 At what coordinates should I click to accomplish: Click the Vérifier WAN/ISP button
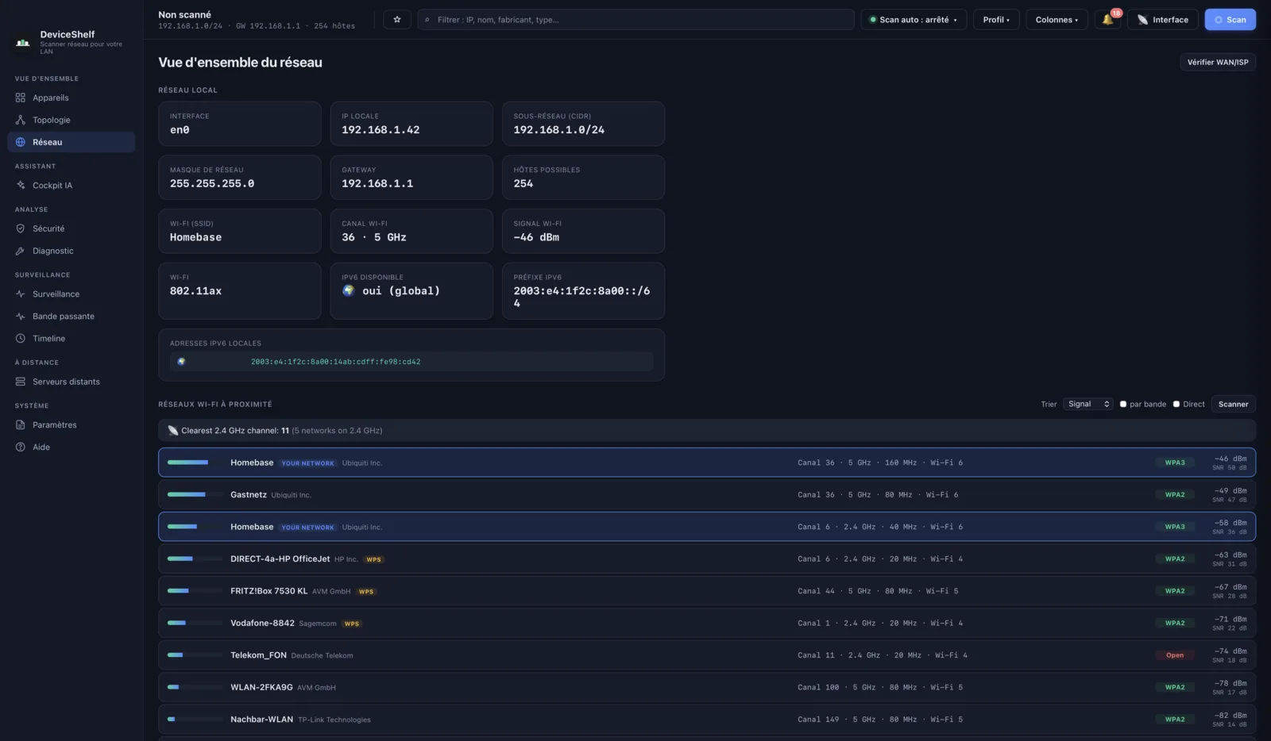[x=1217, y=62]
